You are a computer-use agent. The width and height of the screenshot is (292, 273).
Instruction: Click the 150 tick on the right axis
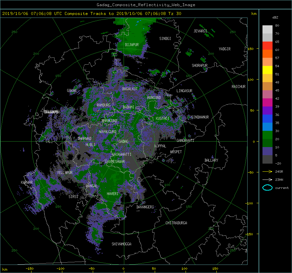250,49
